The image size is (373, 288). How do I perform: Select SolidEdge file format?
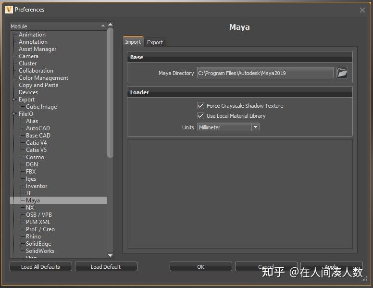tap(38, 243)
